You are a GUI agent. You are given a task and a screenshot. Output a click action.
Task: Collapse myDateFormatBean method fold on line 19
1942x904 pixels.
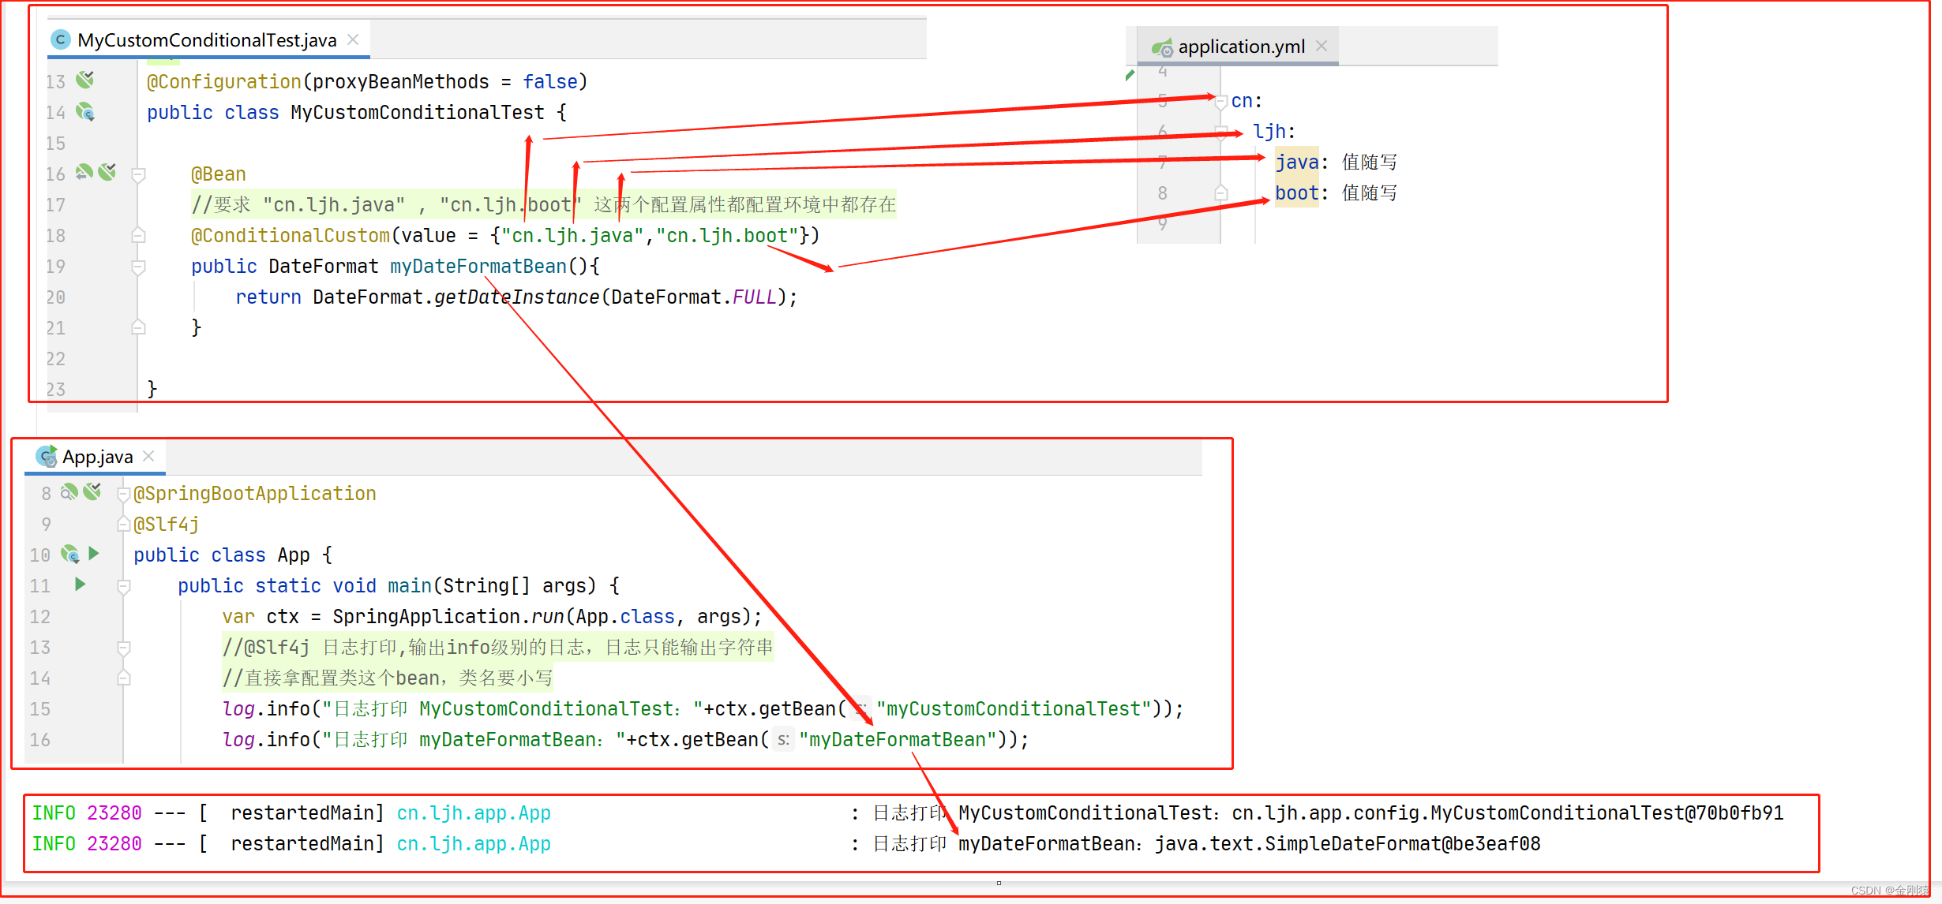click(x=138, y=267)
